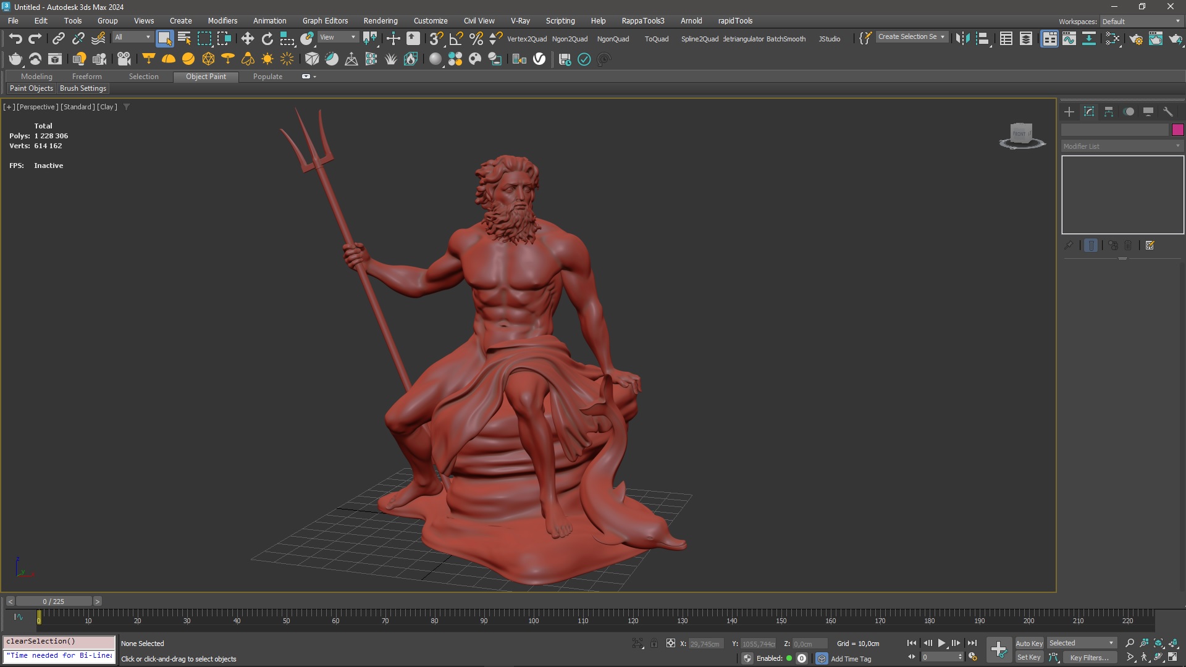1186x667 pixels.
Task: Open the rectangular selection region flyout
Action: click(x=204, y=38)
